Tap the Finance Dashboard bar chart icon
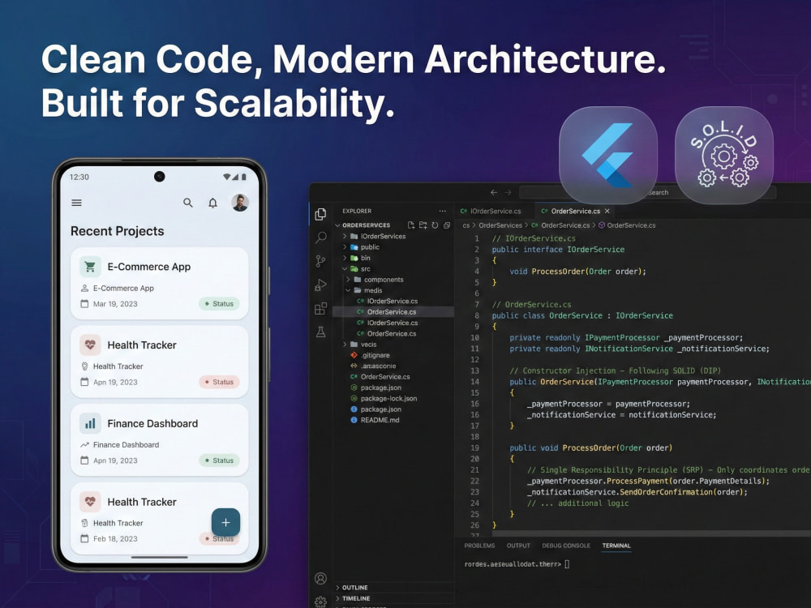This screenshot has width=811, height=608. 90,423
